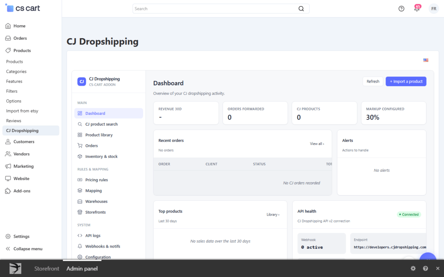Image resolution: width=444 pixels, height=277 pixels.
Task: Click the CS-Cart logo
Action: tap(23, 8)
